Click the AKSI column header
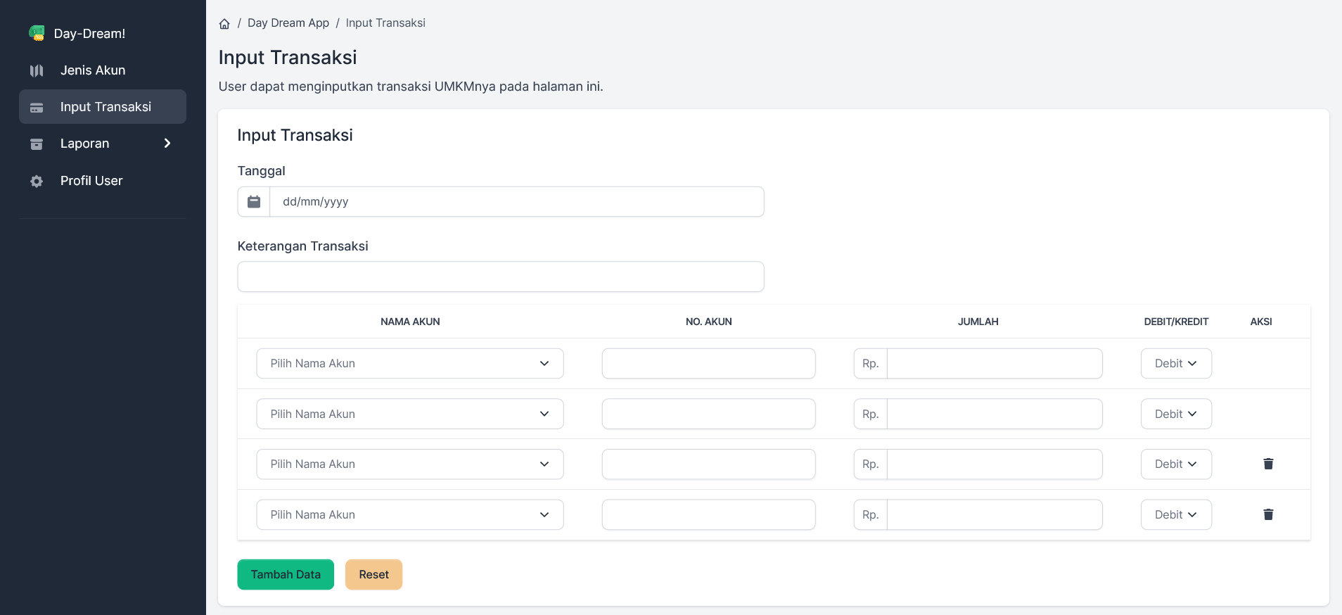Screen dimensions: 1342x615 tap(1261, 322)
